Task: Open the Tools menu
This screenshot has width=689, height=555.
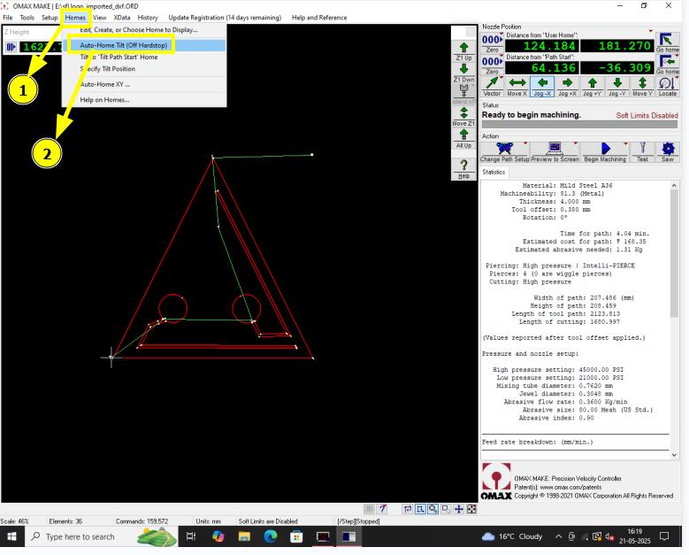Action: click(x=27, y=18)
